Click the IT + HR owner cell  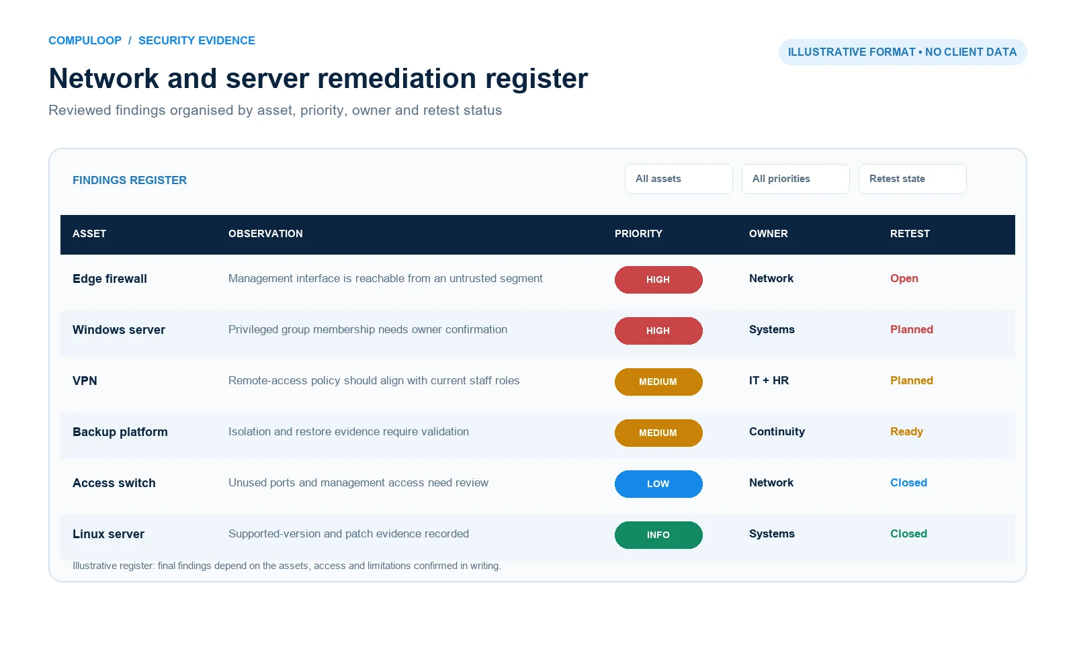pyautogui.click(x=769, y=380)
